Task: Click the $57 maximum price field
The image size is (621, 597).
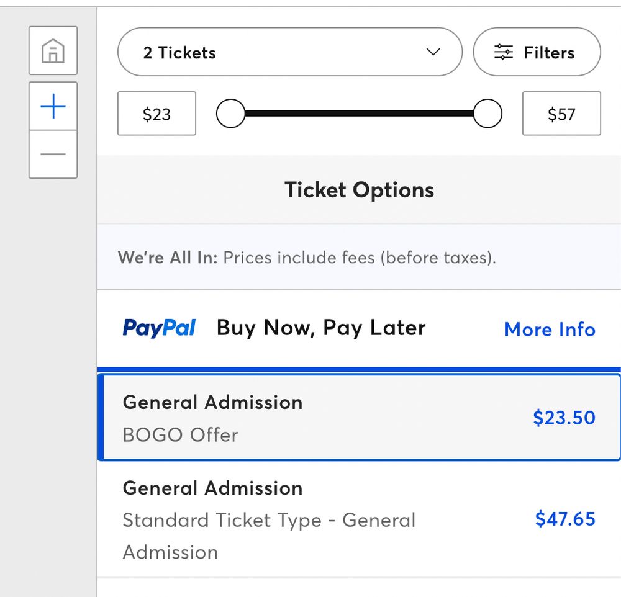Action: [561, 114]
